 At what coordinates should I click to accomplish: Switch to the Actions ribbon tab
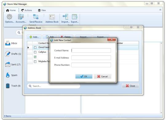click(26, 10)
